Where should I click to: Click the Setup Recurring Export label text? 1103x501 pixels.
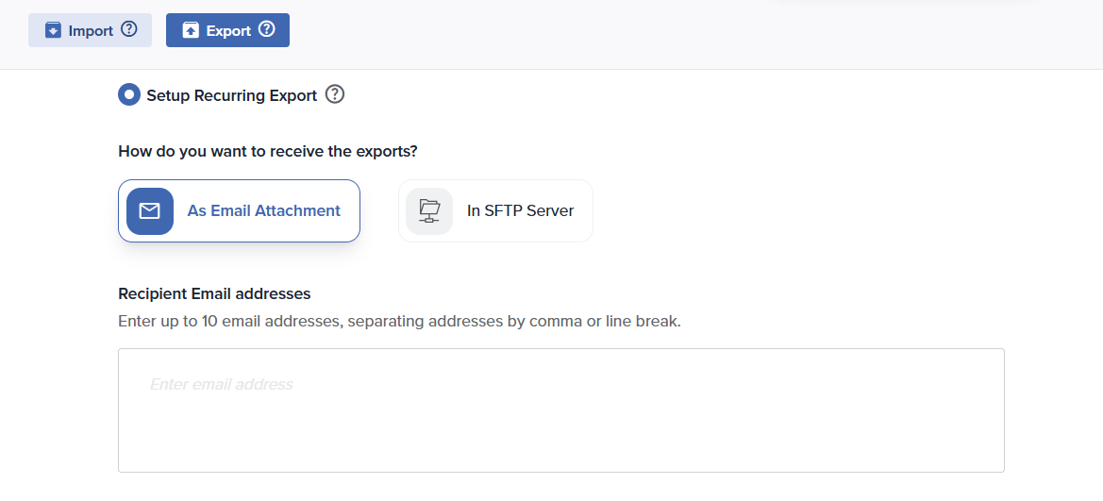coord(231,95)
